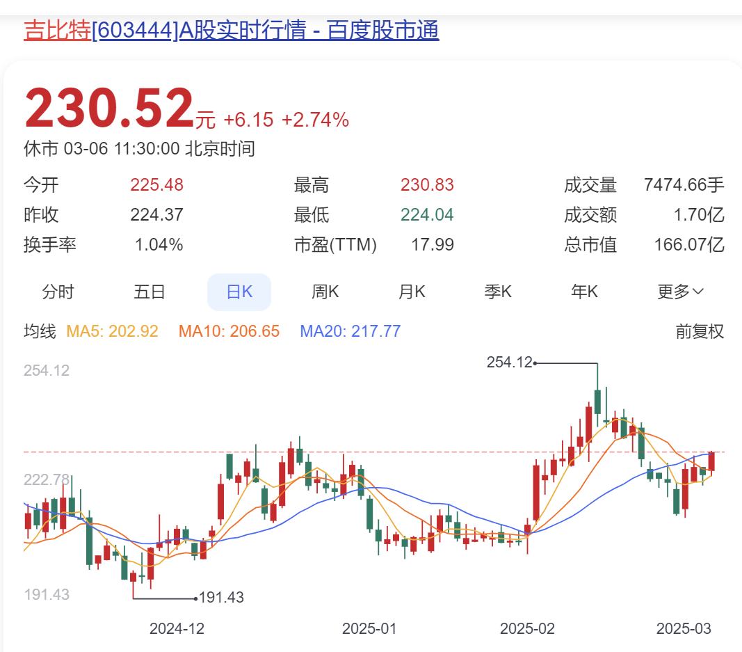Open the 吉比特[603444] 百度股市通 title link
The height and width of the screenshot is (652, 742).
click(x=232, y=30)
